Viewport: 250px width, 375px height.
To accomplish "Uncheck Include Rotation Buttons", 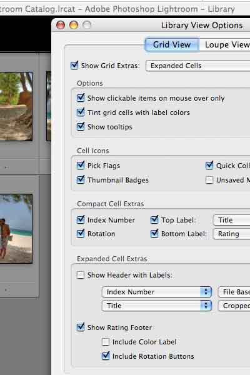I will pyautogui.click(x=106, y=356).
